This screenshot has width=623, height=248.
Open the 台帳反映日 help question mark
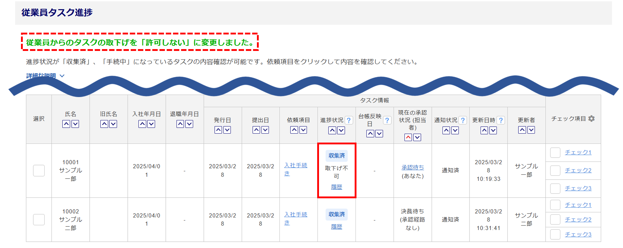click(x=387, y=120)
